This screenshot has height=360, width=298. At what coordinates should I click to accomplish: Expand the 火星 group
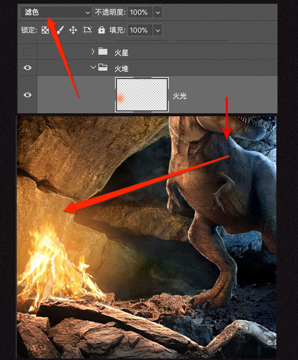(x=93, y=51)
